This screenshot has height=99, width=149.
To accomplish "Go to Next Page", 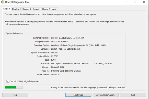I will point(78,95).
